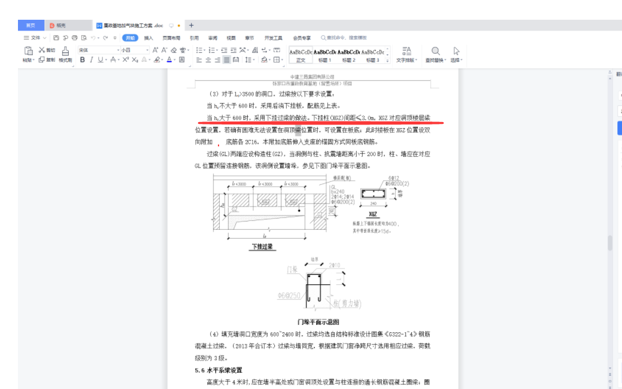
Task: Click the Copy (复制) icon
Action: 42,60
